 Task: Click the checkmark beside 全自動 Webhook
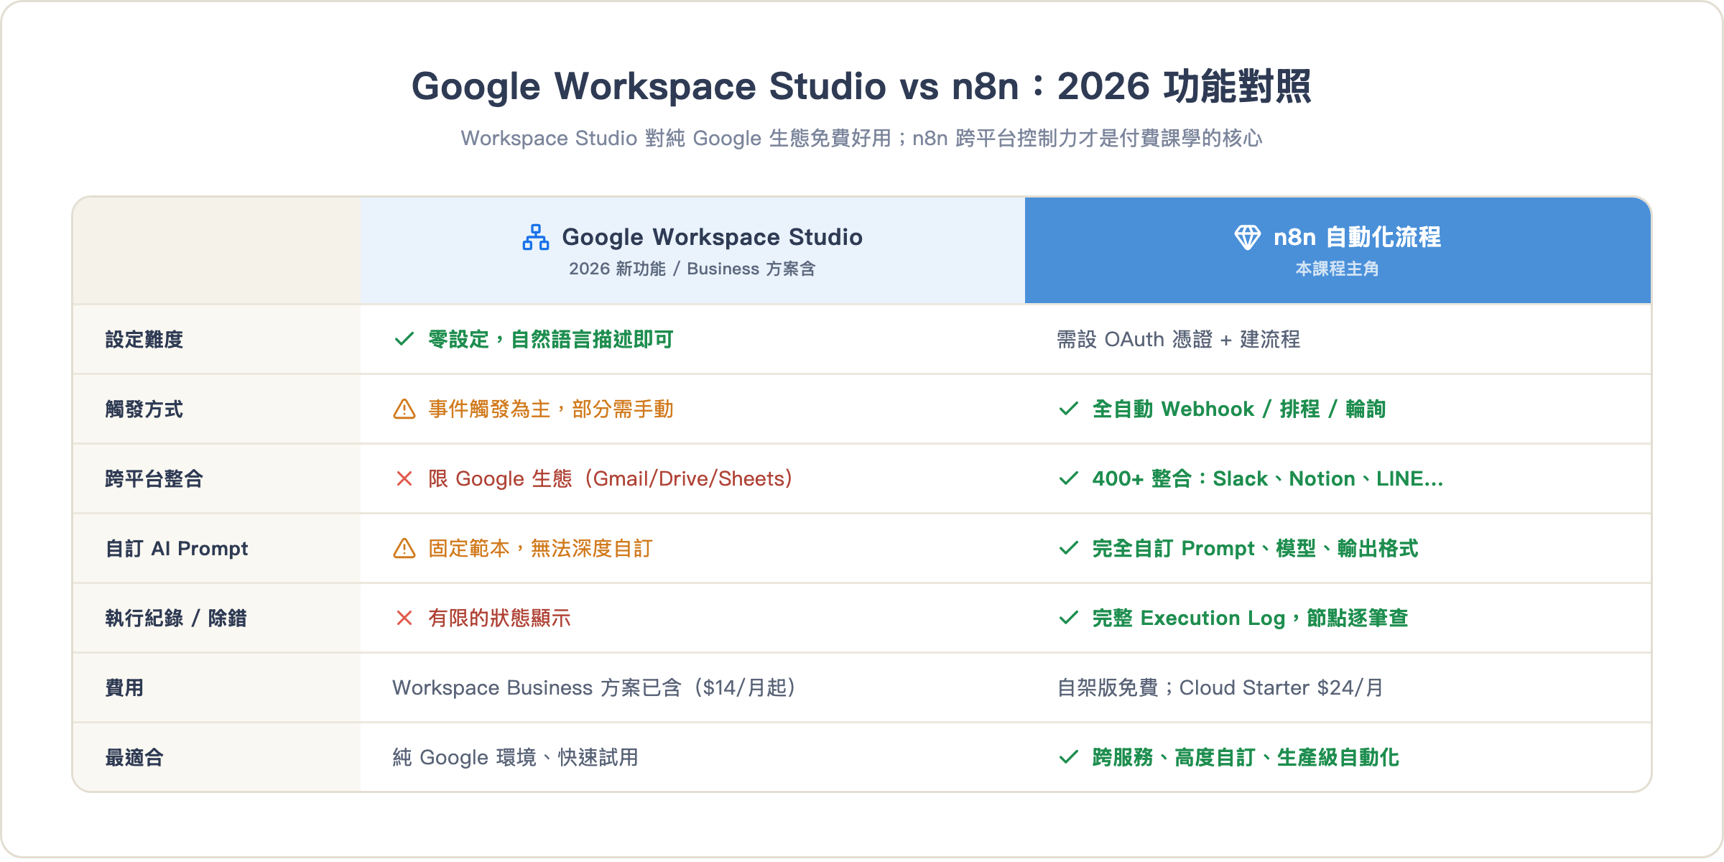1069,409
